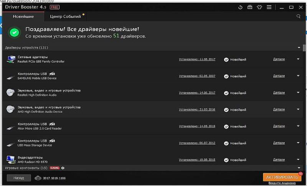Click the USB Mass Storage Device icon

(11, 144)
